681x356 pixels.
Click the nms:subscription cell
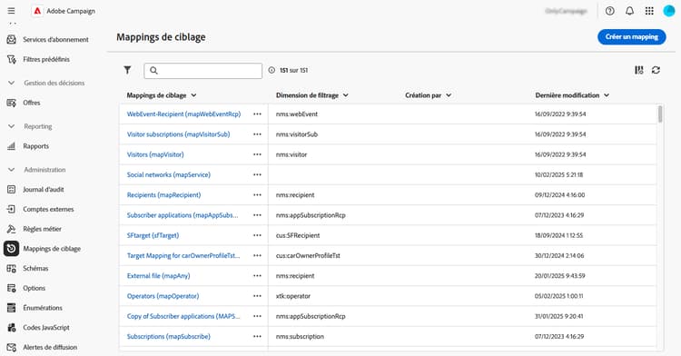click(300, 336)
